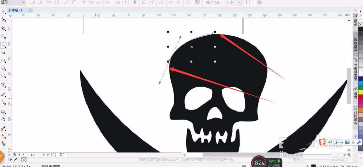
Task: Activate the Zoom magnifier tool
Action: click(3, 37)
